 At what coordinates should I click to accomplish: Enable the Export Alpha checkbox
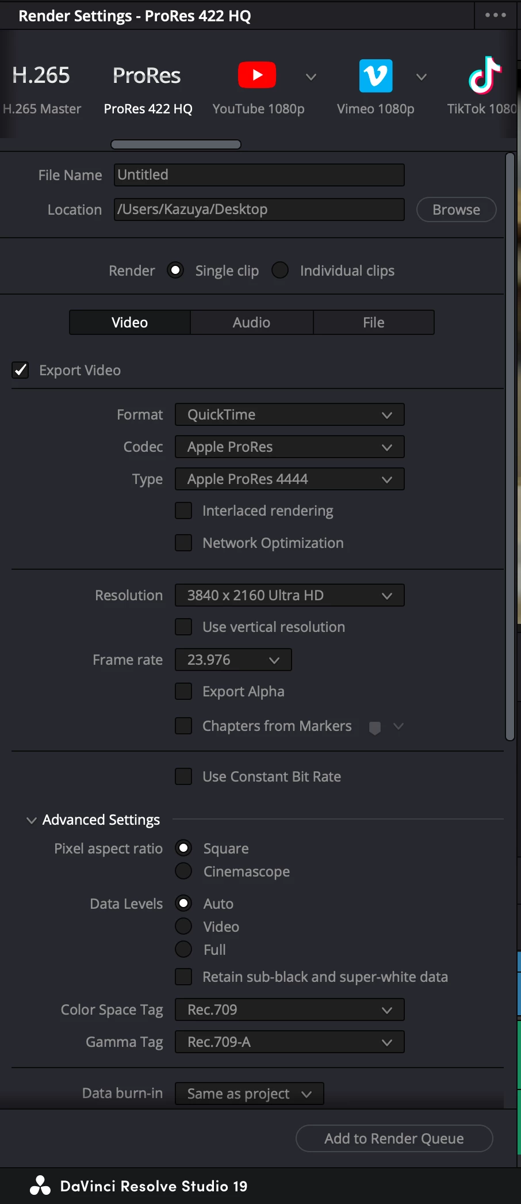pyautogui.click(x=183, y=691)
